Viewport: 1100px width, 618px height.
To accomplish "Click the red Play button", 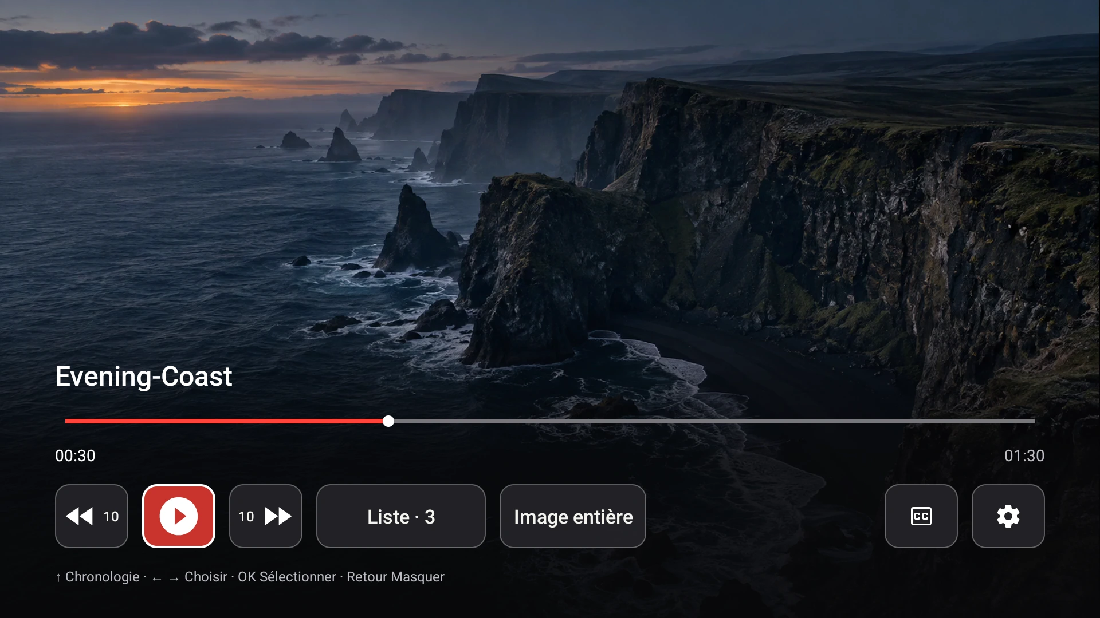I will coord(179,516).
